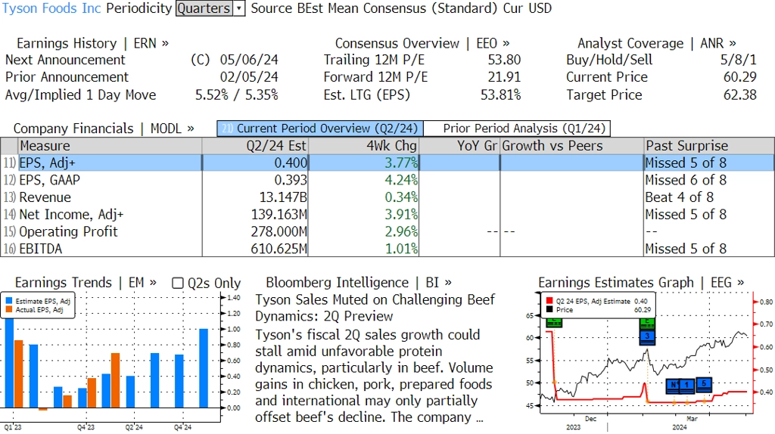Select the EBITDA measure row

[387, 248]
